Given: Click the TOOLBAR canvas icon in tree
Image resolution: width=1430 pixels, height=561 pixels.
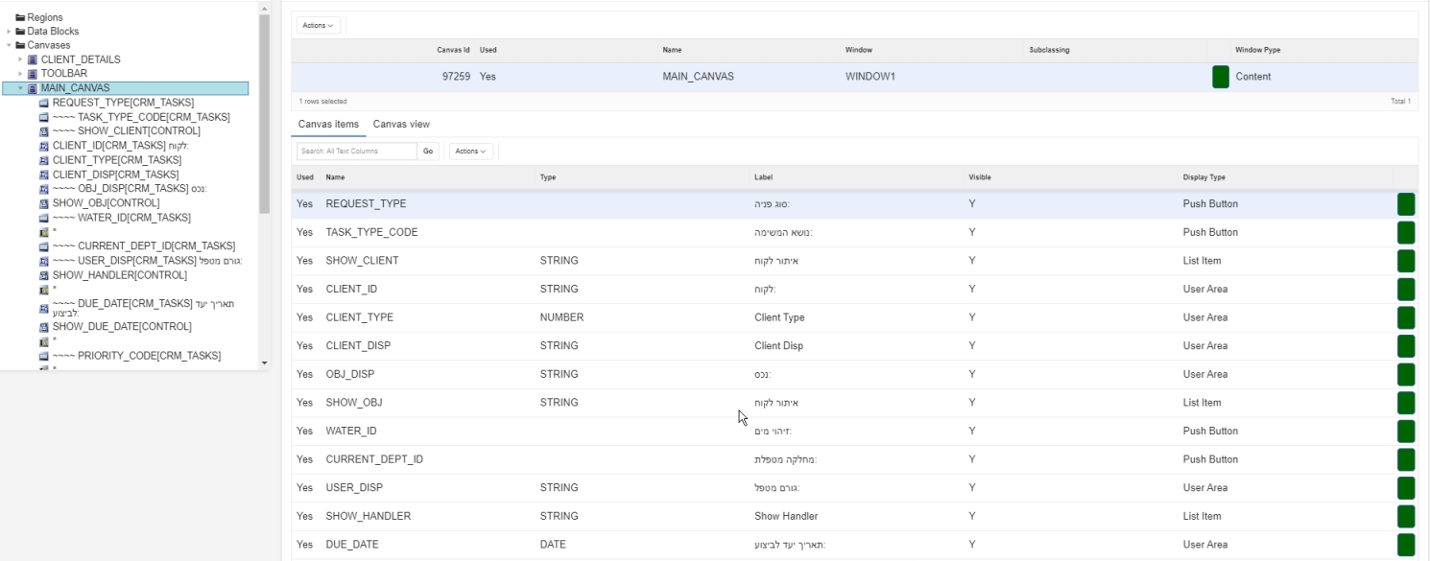Looking at the screenshot, I should pos(33,74).
